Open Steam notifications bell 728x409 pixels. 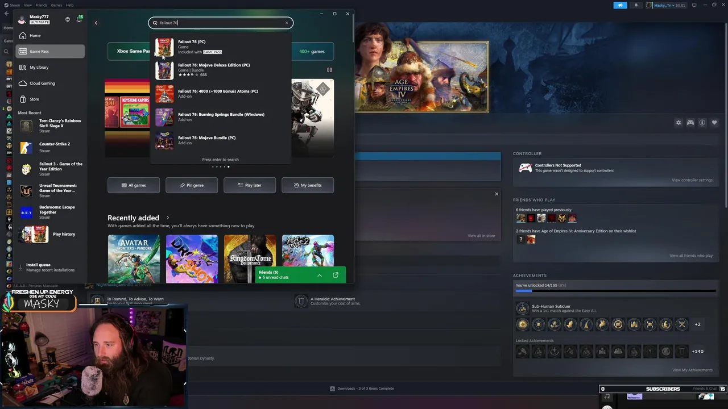(636, 5)
